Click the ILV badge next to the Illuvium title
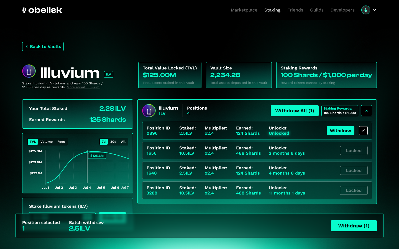 coord(108,74)
